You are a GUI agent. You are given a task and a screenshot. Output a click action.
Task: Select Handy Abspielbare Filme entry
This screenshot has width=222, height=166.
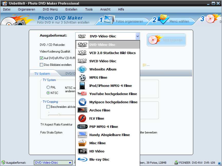click(108, 135)
